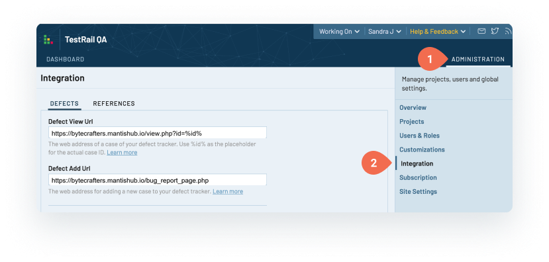Open the mail envelope icon
Screen dimensions: 549x262
(x=481, y=31)
